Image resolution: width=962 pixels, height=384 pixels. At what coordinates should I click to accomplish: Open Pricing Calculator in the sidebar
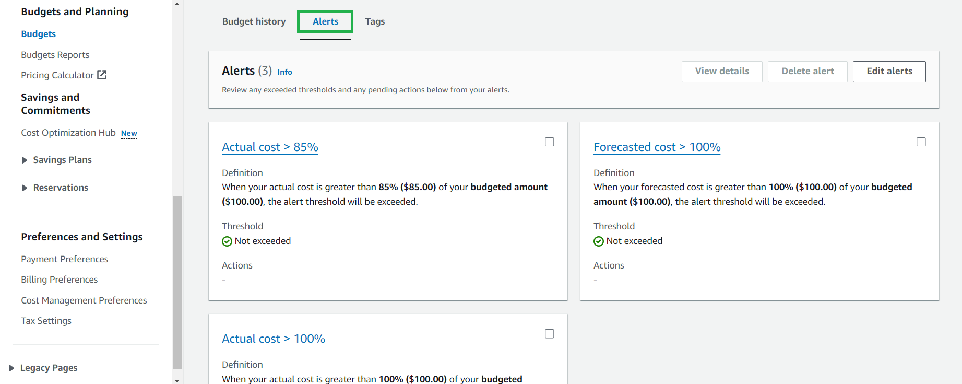coord(57,75)
